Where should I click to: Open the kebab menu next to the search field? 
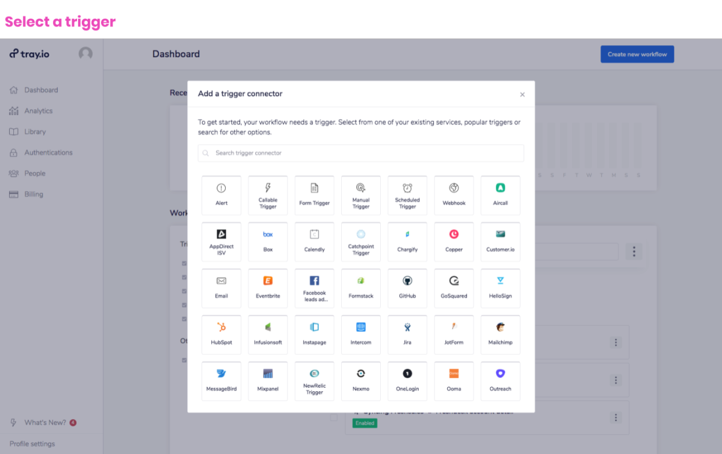634,251
